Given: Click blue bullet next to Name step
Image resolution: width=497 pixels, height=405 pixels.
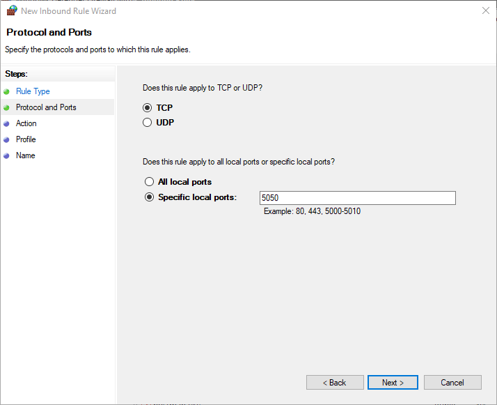Looking at the screenshot, I should (7, 155).
